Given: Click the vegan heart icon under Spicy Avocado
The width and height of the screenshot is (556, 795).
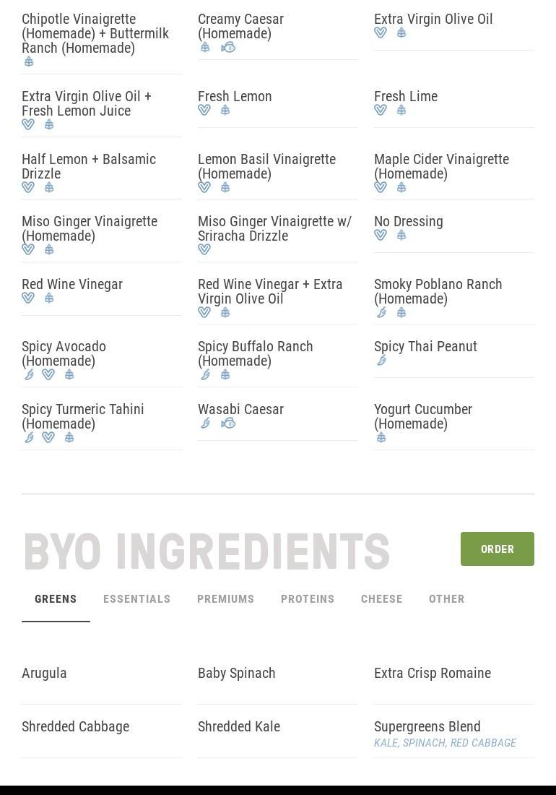Looking at the screenshot, I should (x=48, y=375).
